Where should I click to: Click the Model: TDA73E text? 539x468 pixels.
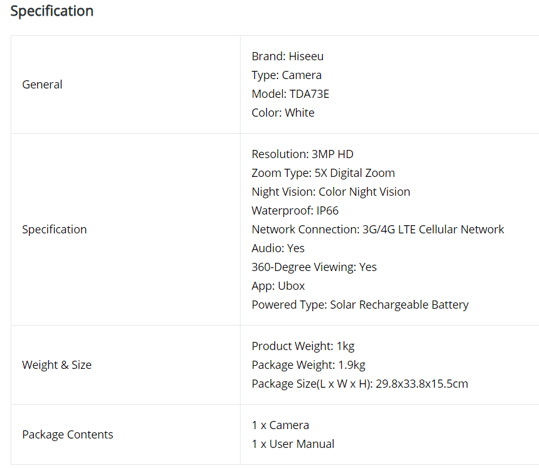[x=290, y=93]
